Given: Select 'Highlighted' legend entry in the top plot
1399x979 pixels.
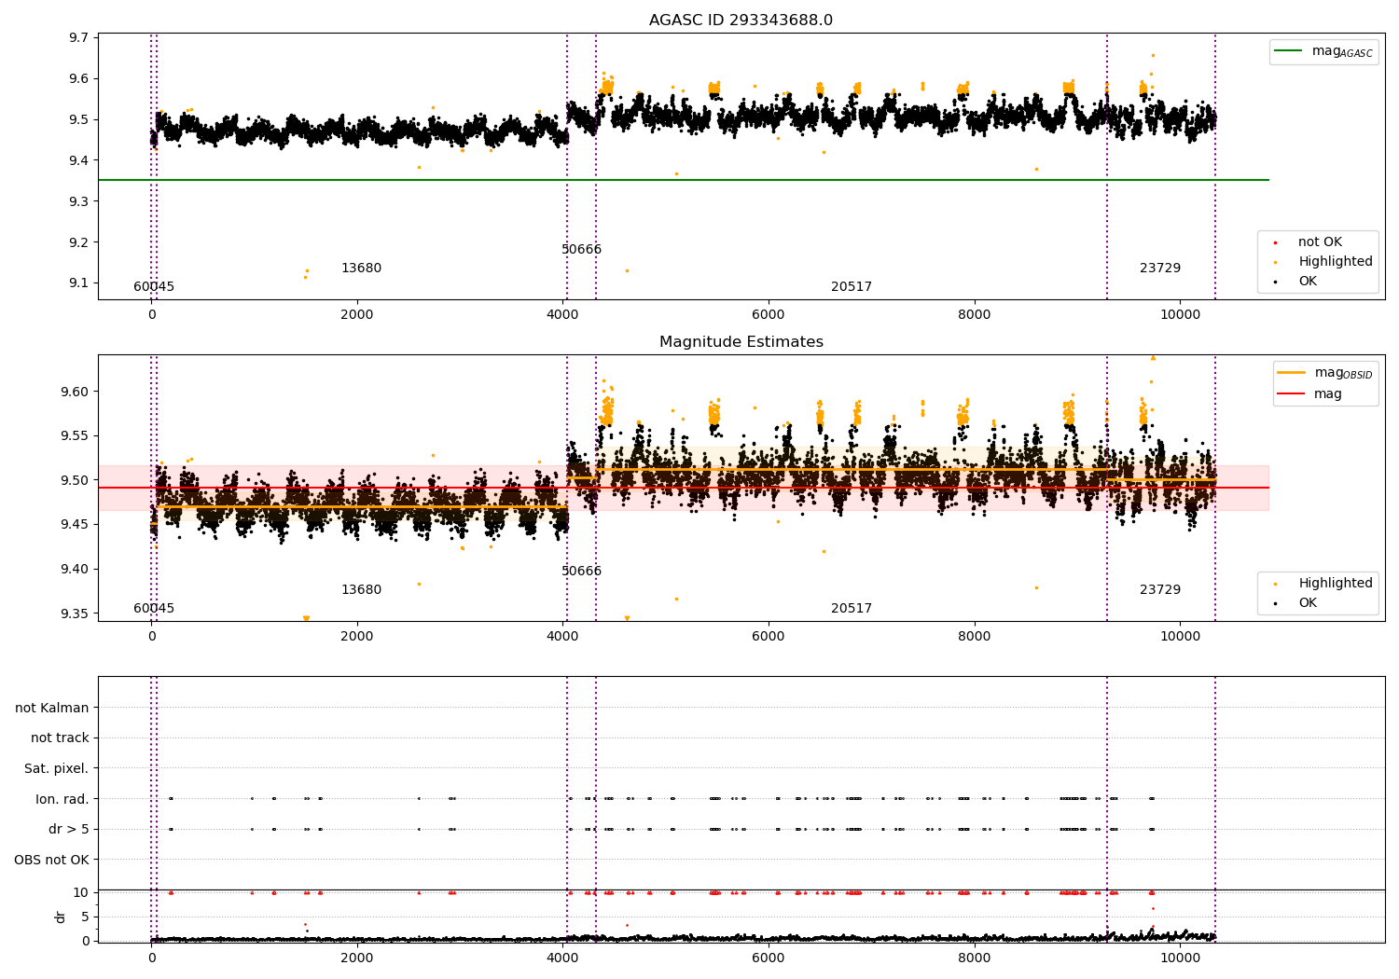Looking at the screenshot, I should pyautogui.click(x=1336, y=262).
